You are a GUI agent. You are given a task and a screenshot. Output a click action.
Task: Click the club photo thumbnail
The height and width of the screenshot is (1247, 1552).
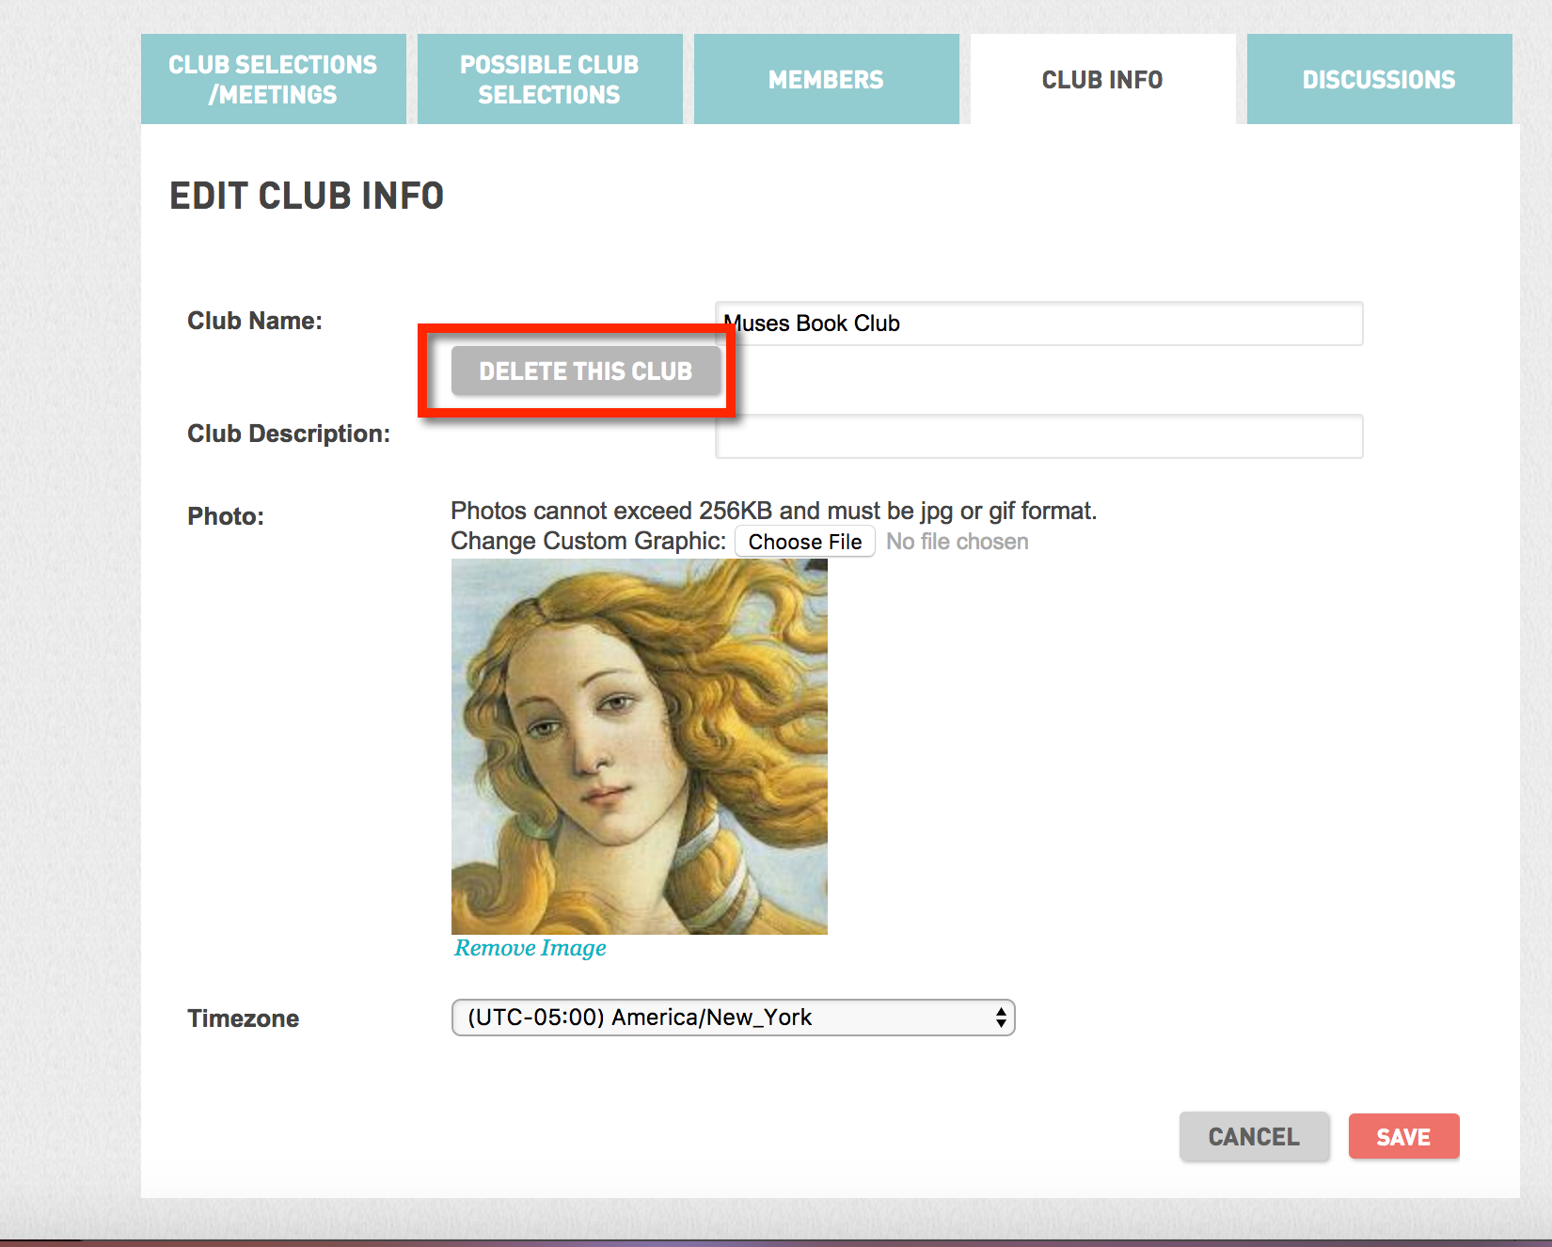(639, 746)
